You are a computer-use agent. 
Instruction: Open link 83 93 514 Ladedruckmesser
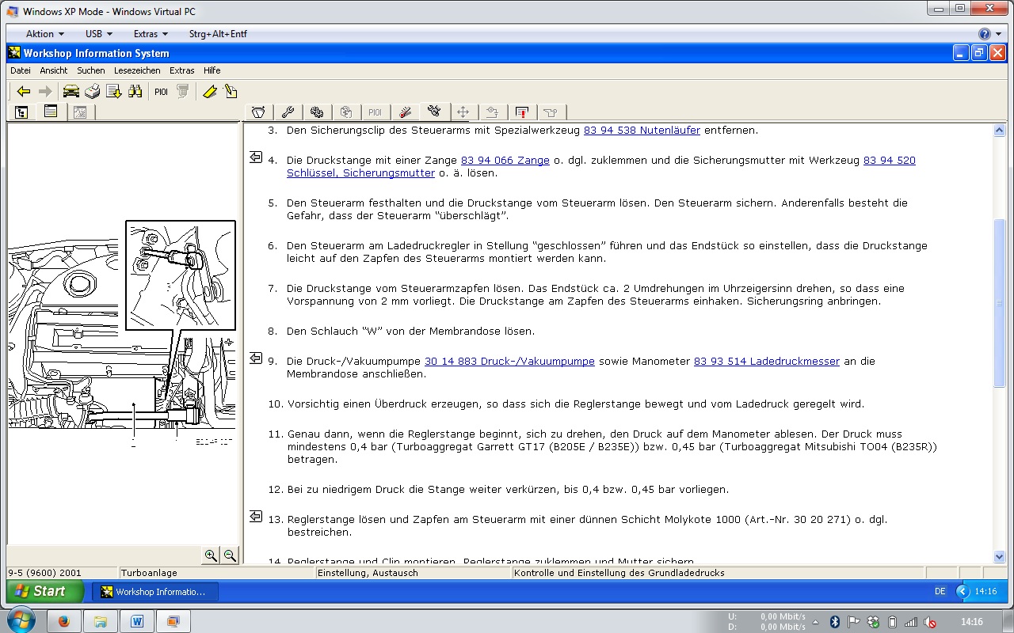point(767,361)
